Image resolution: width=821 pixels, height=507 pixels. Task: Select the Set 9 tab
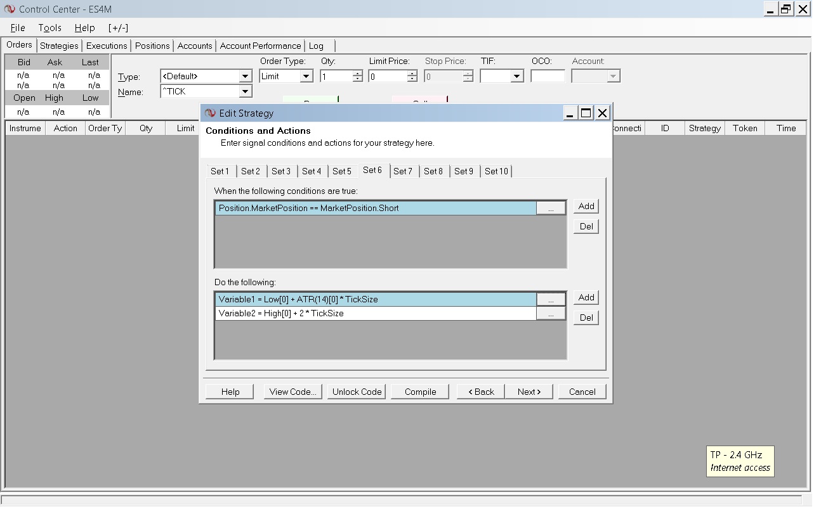(x=464, y=171)
